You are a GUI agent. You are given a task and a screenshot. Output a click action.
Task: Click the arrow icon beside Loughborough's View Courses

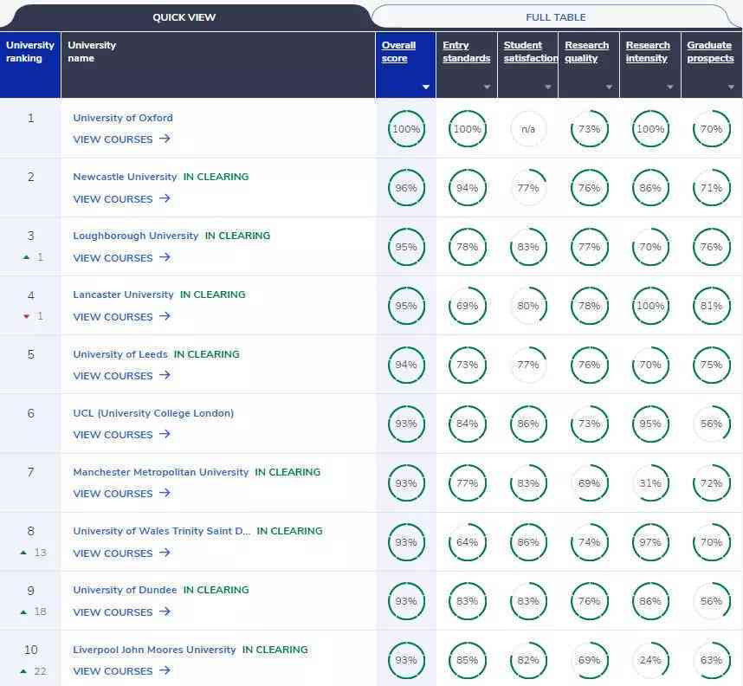click(x=165, y=257)
